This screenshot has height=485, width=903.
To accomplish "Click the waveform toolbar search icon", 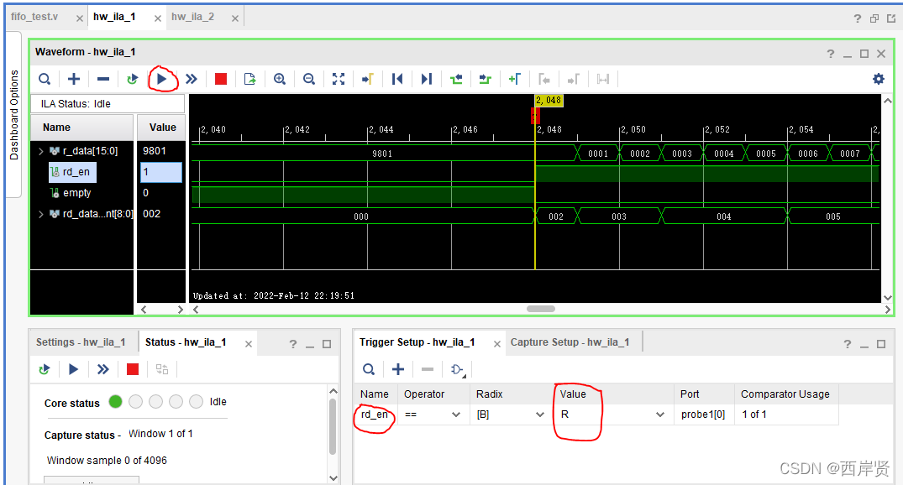I will click(x=45, y=80).
